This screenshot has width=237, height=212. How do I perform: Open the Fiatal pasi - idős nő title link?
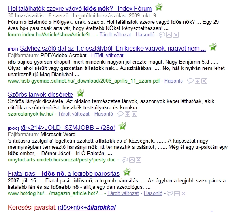point(64,173)
